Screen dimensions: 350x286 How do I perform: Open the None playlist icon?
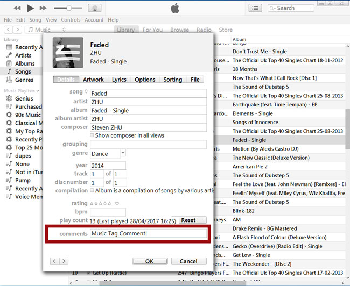coord(9,164)
